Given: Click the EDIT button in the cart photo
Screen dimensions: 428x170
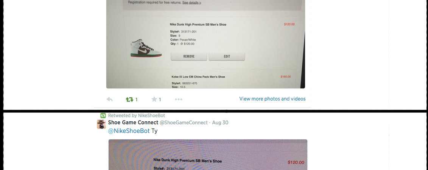Looking at the screenshot, I should click(x=227, y=56).
